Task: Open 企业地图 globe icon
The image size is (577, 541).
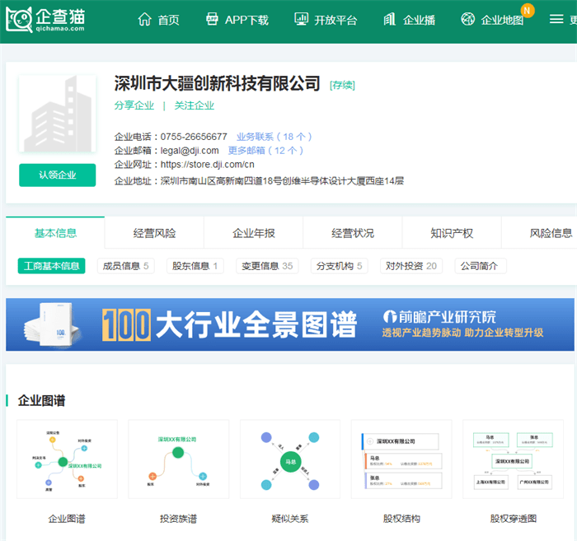Action: 468,19
